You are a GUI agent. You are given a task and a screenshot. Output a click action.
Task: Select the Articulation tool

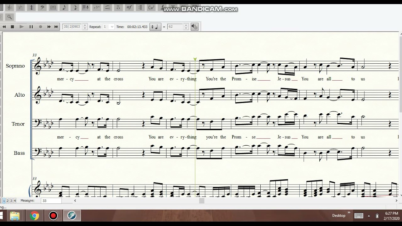coord(118,8)
